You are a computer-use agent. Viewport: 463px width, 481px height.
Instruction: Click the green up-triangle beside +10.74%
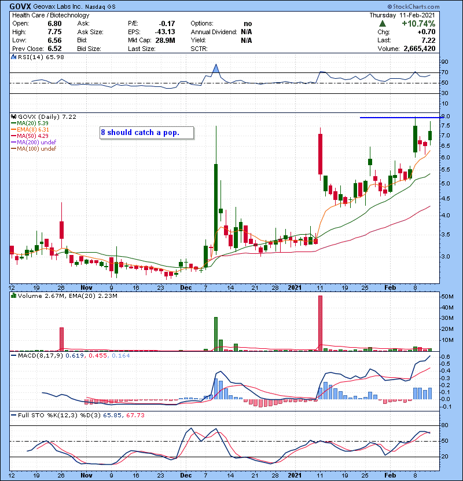(382, 24)
